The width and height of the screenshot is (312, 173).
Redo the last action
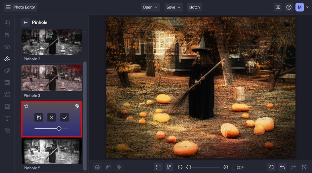pyautogui.click(x=293, y=167)
